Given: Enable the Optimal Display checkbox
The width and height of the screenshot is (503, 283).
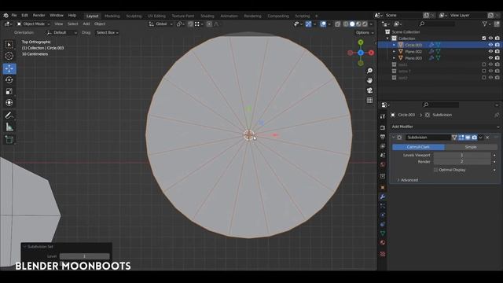Looking at the screenshot, I should [x=435, y=170].
